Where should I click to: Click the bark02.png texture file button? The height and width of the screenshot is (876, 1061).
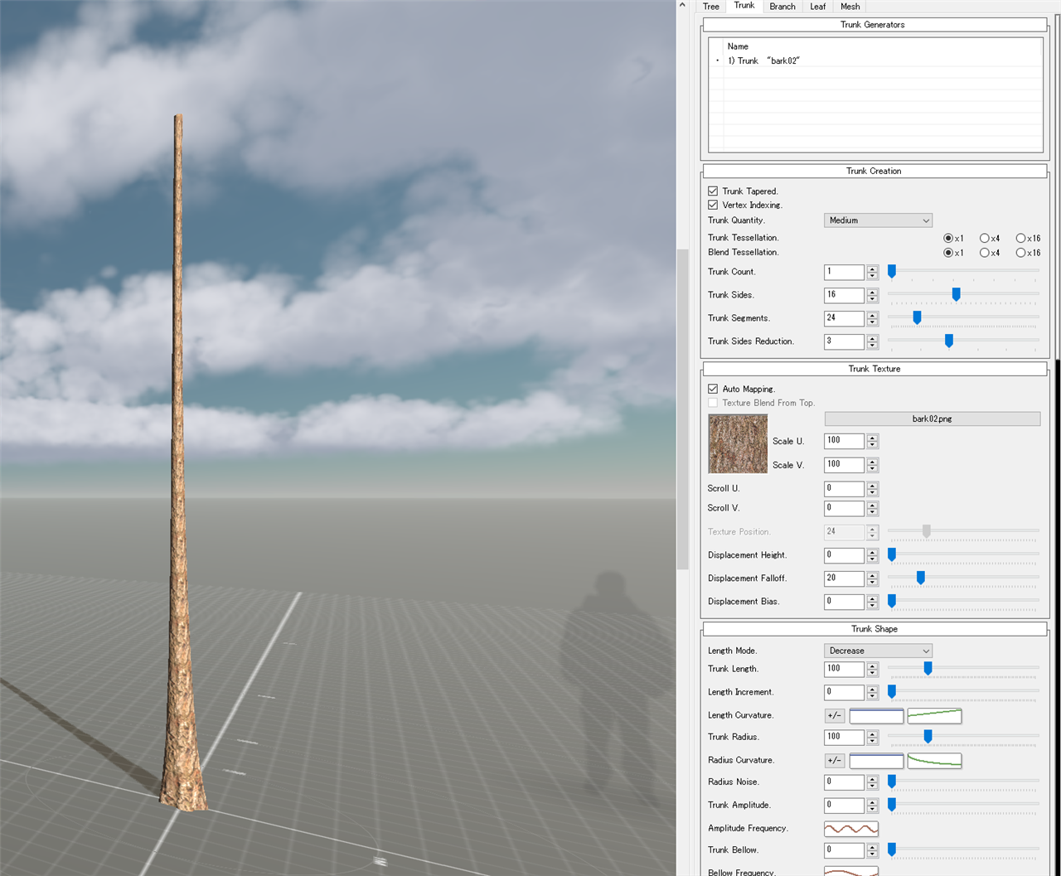tap(933, 419)
